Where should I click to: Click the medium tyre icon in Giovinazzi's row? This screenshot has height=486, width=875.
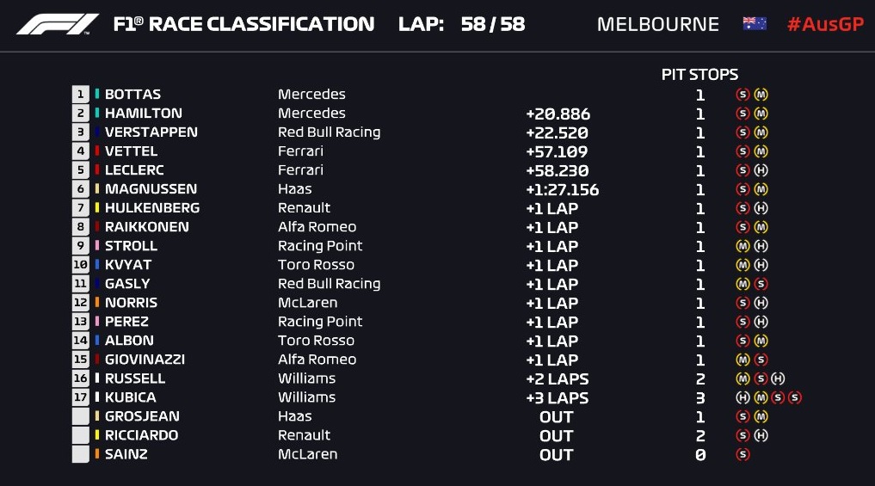coord(743,360)
